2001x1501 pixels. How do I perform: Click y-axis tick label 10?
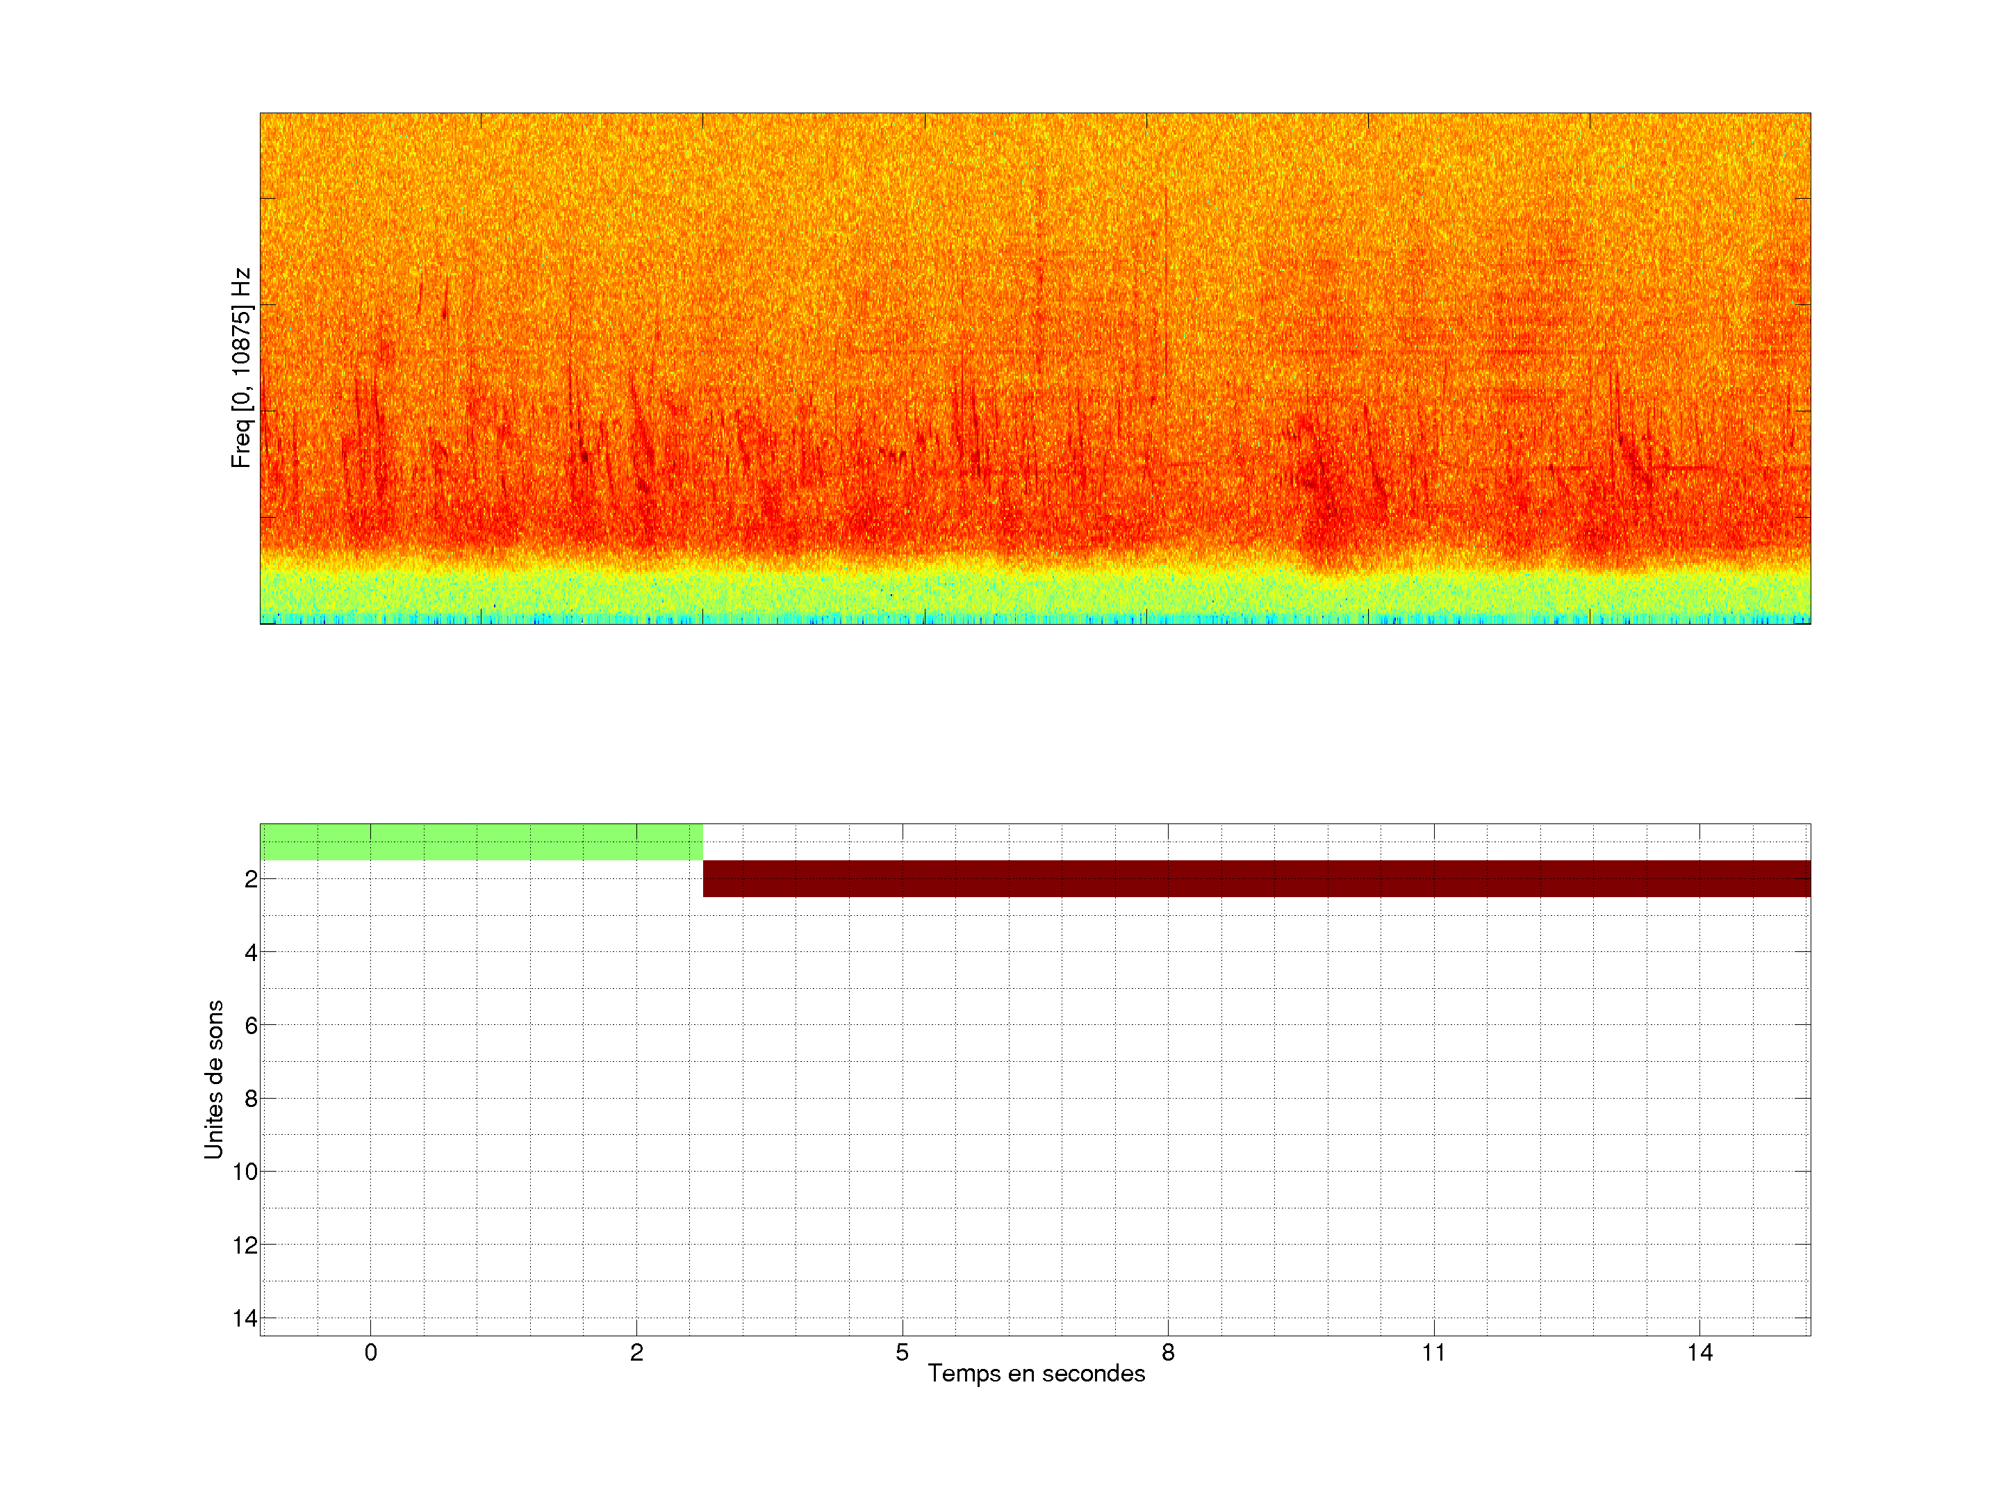tap(245, 1172)
